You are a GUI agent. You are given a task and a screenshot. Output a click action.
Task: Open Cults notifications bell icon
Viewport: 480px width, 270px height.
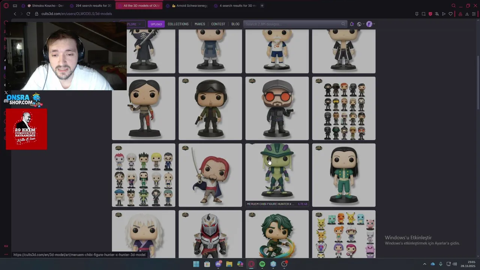click(x=352, y=24)
